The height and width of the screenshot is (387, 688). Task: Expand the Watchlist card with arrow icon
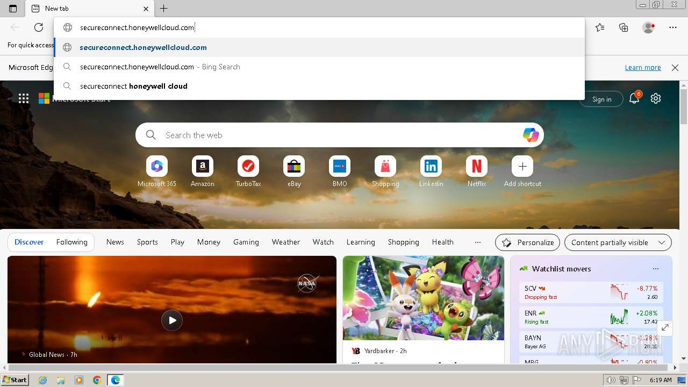coord(665,327)
